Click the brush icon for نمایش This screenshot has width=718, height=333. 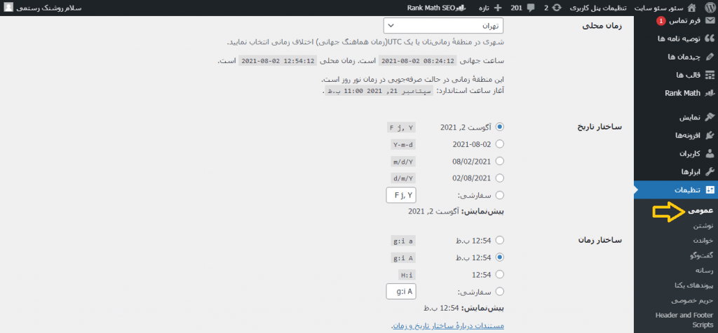click(710, 118)
